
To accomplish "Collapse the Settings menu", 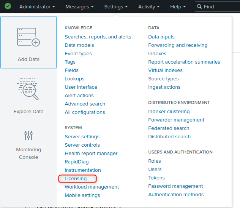I will pos(116,6).
